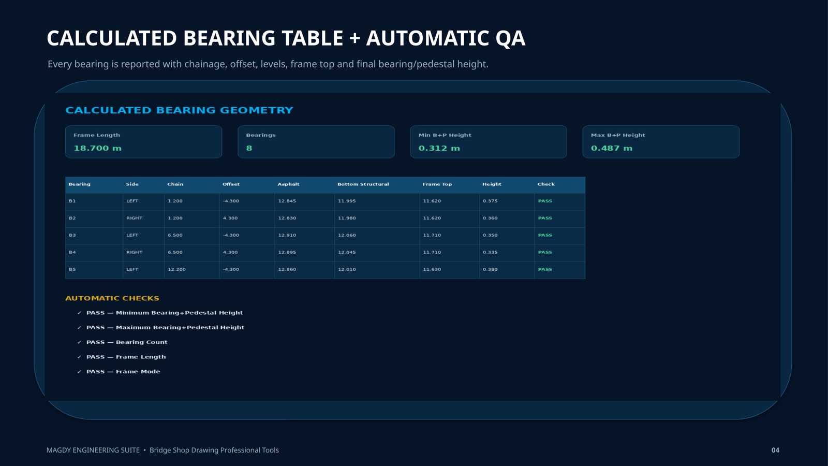
Task: Click height value 0.350 in row B3
Action: tap(490, 235)
